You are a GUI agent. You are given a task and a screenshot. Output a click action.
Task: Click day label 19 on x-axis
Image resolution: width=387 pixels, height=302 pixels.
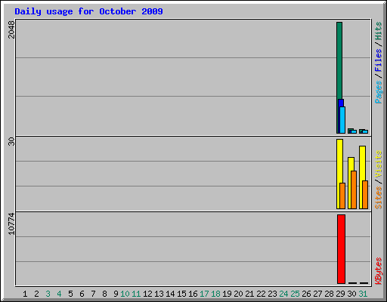tap(227, 294)
